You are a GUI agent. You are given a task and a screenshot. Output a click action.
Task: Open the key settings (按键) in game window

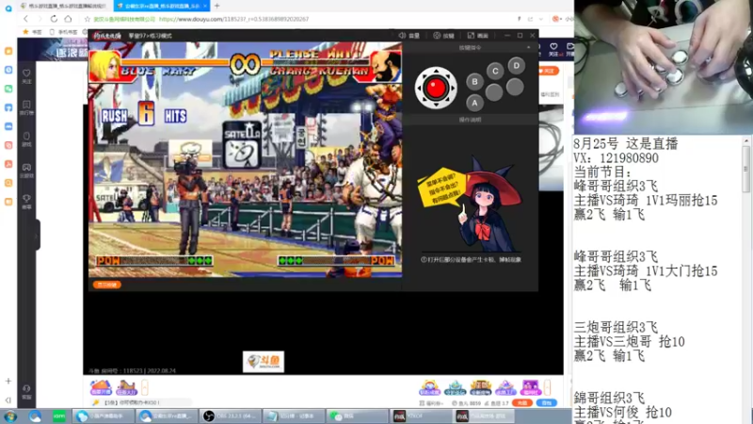pos(443,36)
